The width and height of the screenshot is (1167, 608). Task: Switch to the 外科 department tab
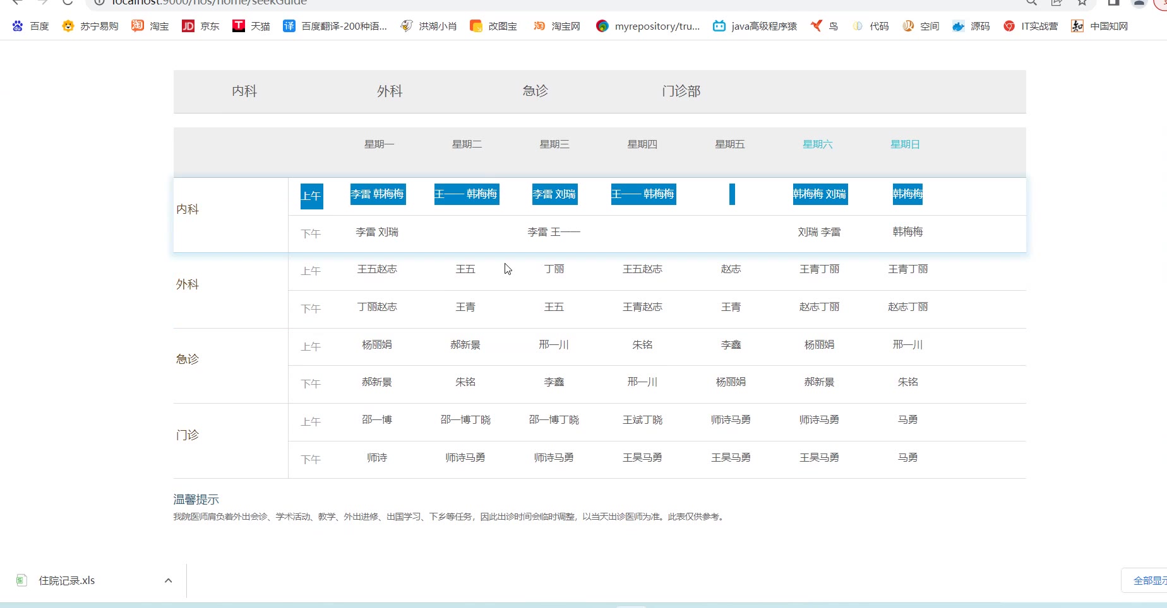pos(390,91)
